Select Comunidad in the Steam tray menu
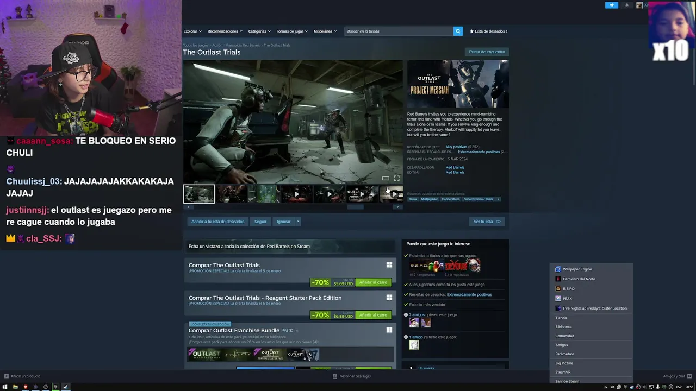This screenshot has height=391, width=696. point(564,336)
